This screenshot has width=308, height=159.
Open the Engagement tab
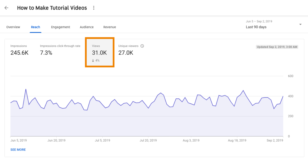point(60,27)
